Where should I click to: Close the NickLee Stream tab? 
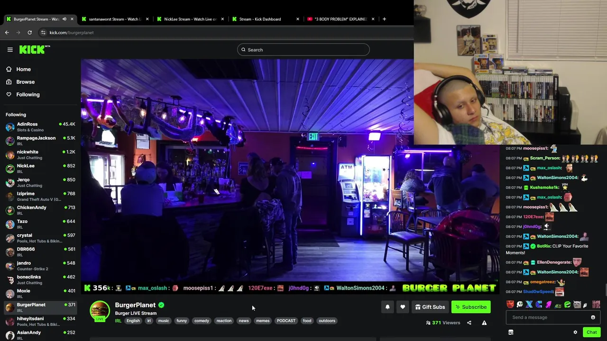[222, 19]
